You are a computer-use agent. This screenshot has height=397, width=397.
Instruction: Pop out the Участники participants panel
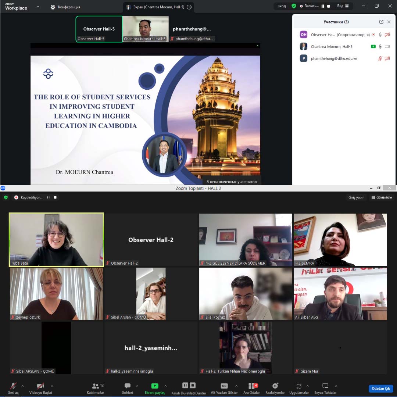pos(381,22)
